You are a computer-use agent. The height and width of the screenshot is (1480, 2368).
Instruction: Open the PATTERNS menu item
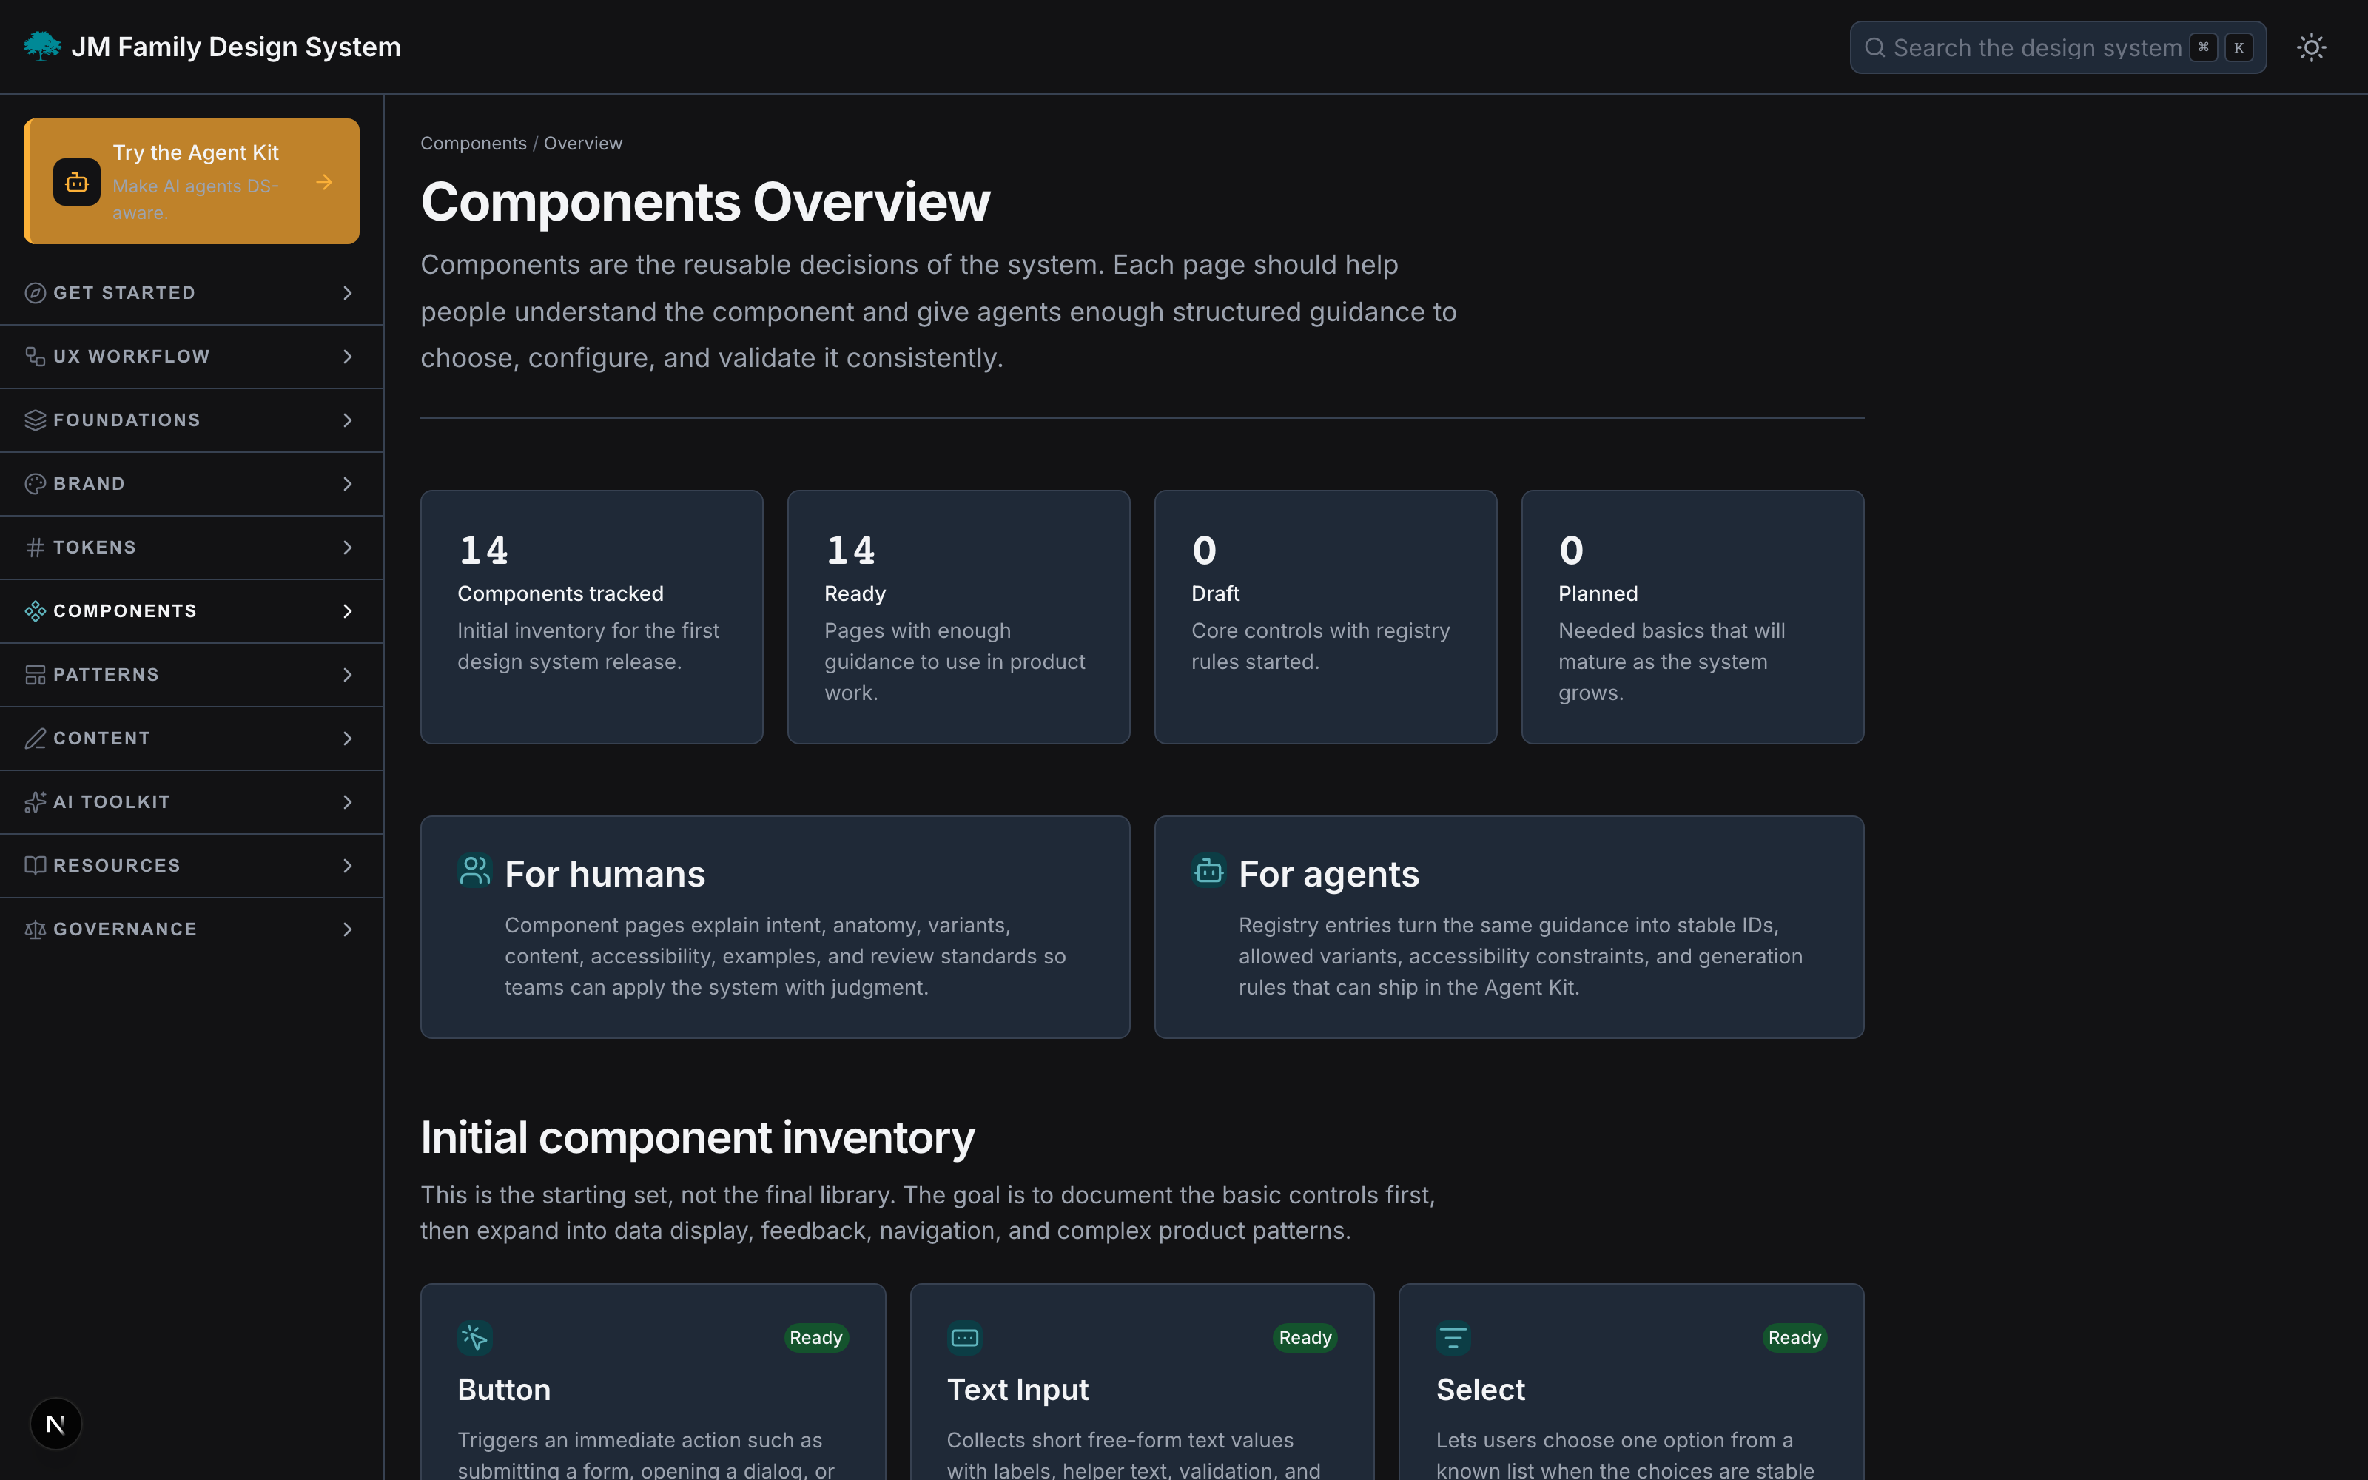192,674
